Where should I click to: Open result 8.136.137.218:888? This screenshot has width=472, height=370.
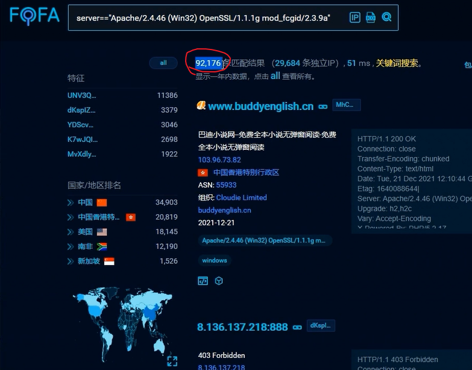point(242,327)
